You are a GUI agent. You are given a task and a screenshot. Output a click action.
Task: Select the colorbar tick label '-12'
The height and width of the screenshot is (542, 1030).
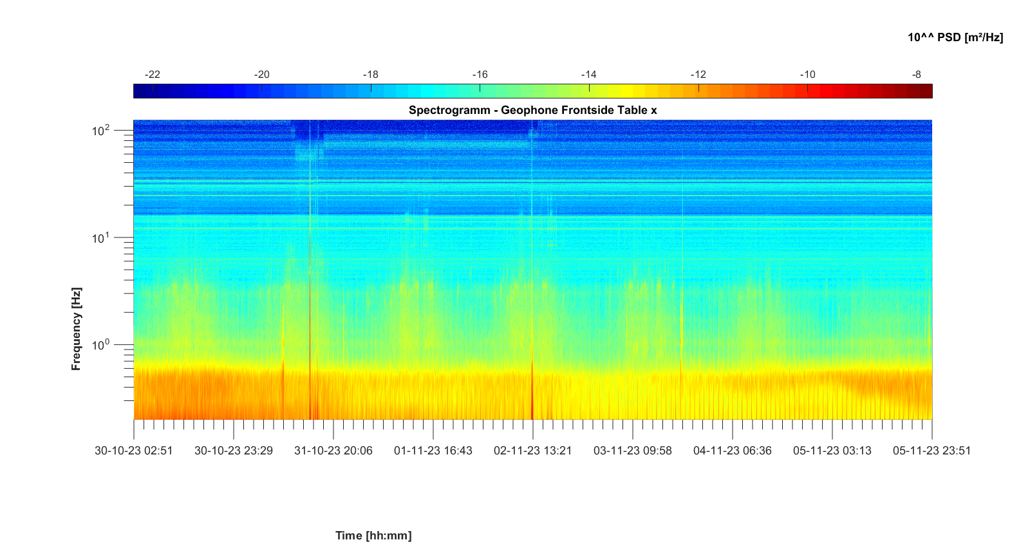(698, 75)
